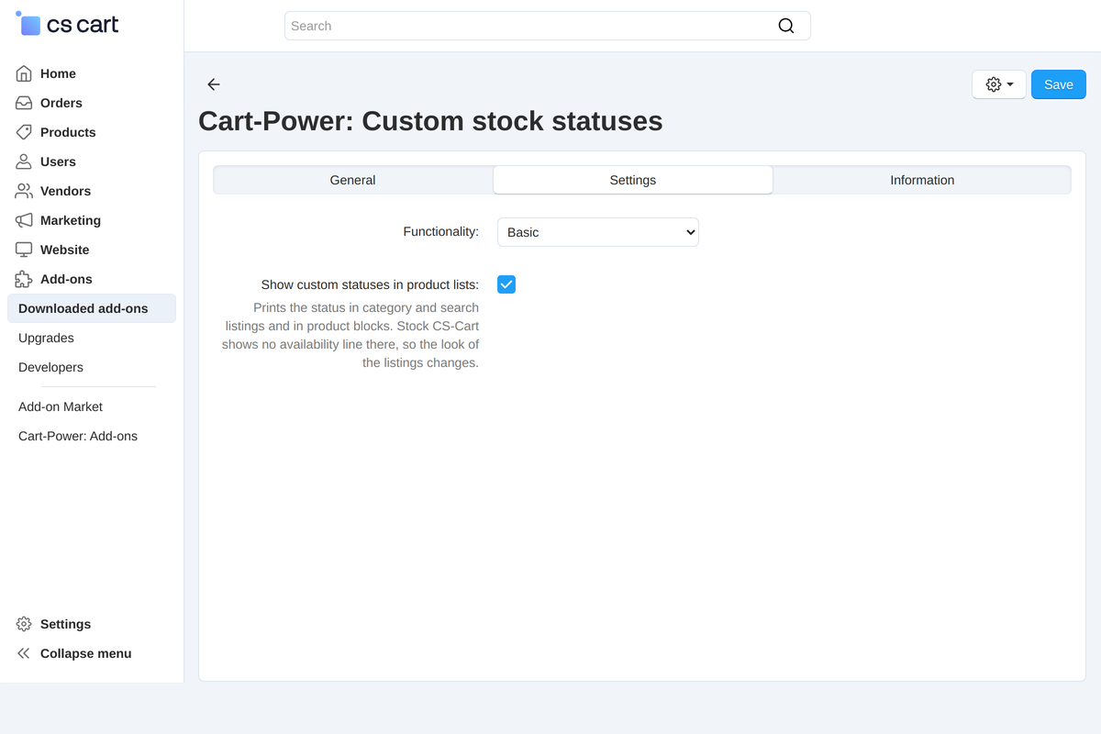The height and width of the screenshot is (734, 1101).
Task: Open the Upgrades link
Action: pos(46,338)
